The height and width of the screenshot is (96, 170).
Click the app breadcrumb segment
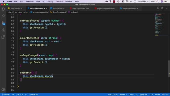[21, 12]
